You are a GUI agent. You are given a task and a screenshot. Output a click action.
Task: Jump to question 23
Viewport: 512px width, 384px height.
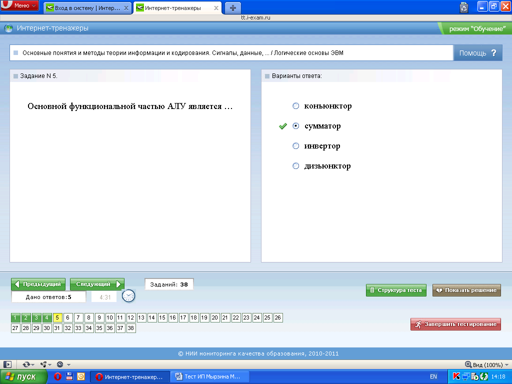pos(246,317)
